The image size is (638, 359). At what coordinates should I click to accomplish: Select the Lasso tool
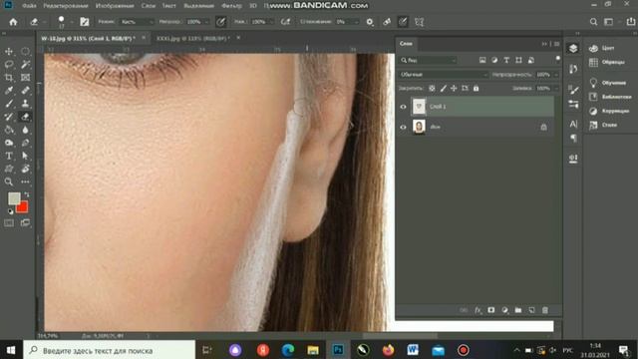pos(9,64)
